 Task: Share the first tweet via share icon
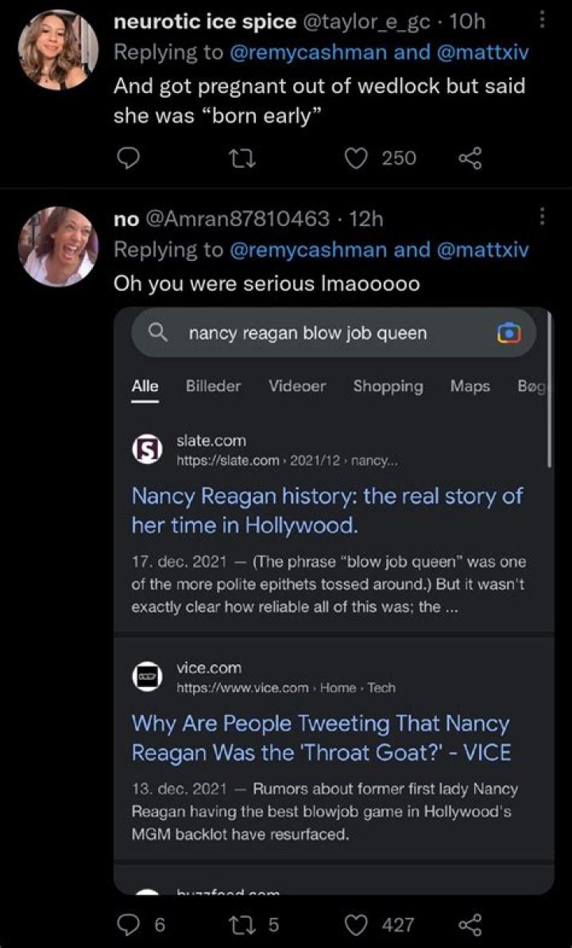coord(470,158)
